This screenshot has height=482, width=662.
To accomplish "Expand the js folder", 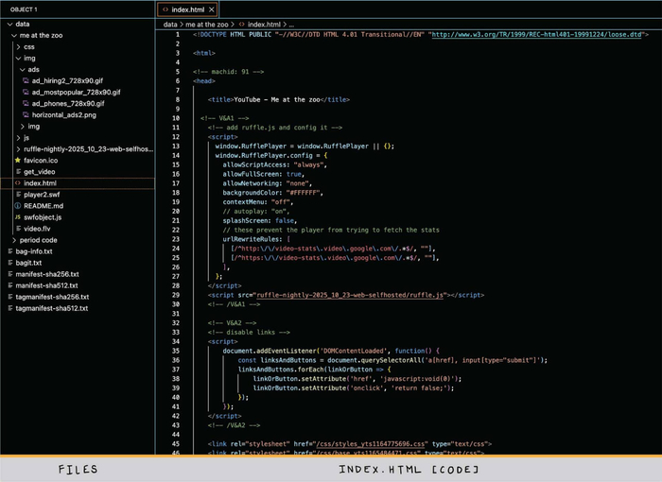I will tap(19, 138).
